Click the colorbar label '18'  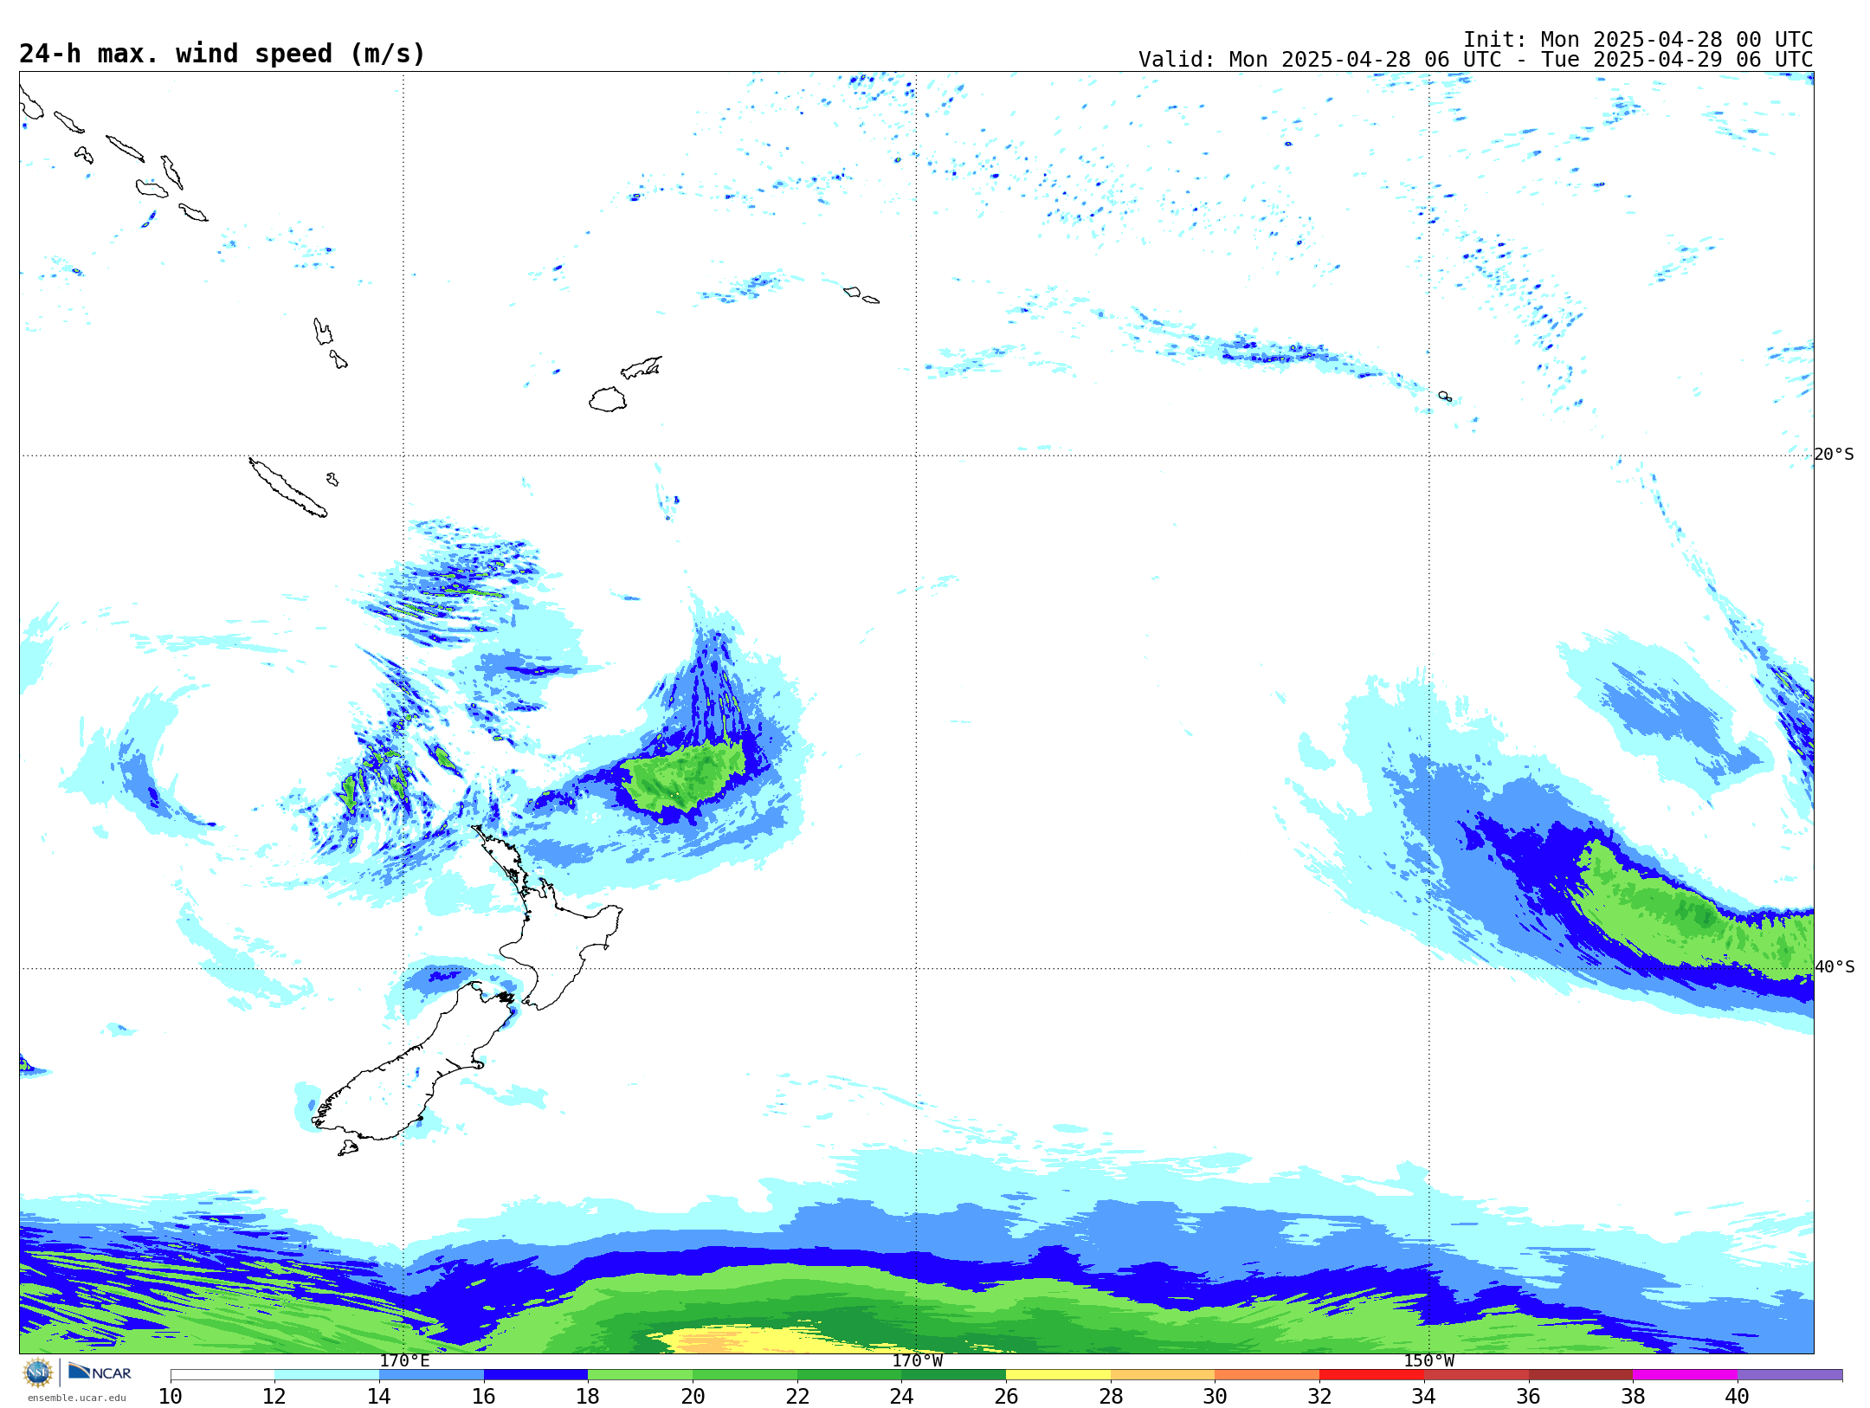(x=588, y=1396)
